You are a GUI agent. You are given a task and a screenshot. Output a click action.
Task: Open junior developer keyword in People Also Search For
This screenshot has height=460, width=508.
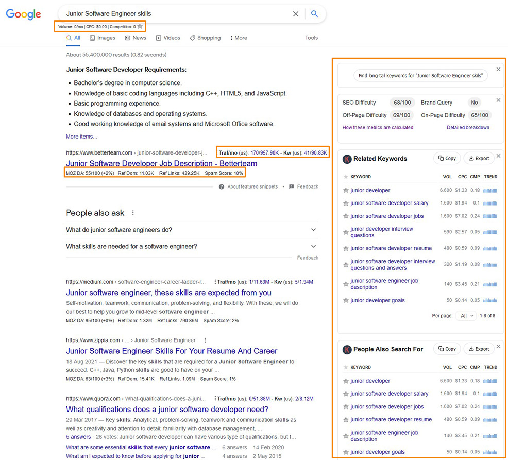pyautogui.click(x=370, y=381)
